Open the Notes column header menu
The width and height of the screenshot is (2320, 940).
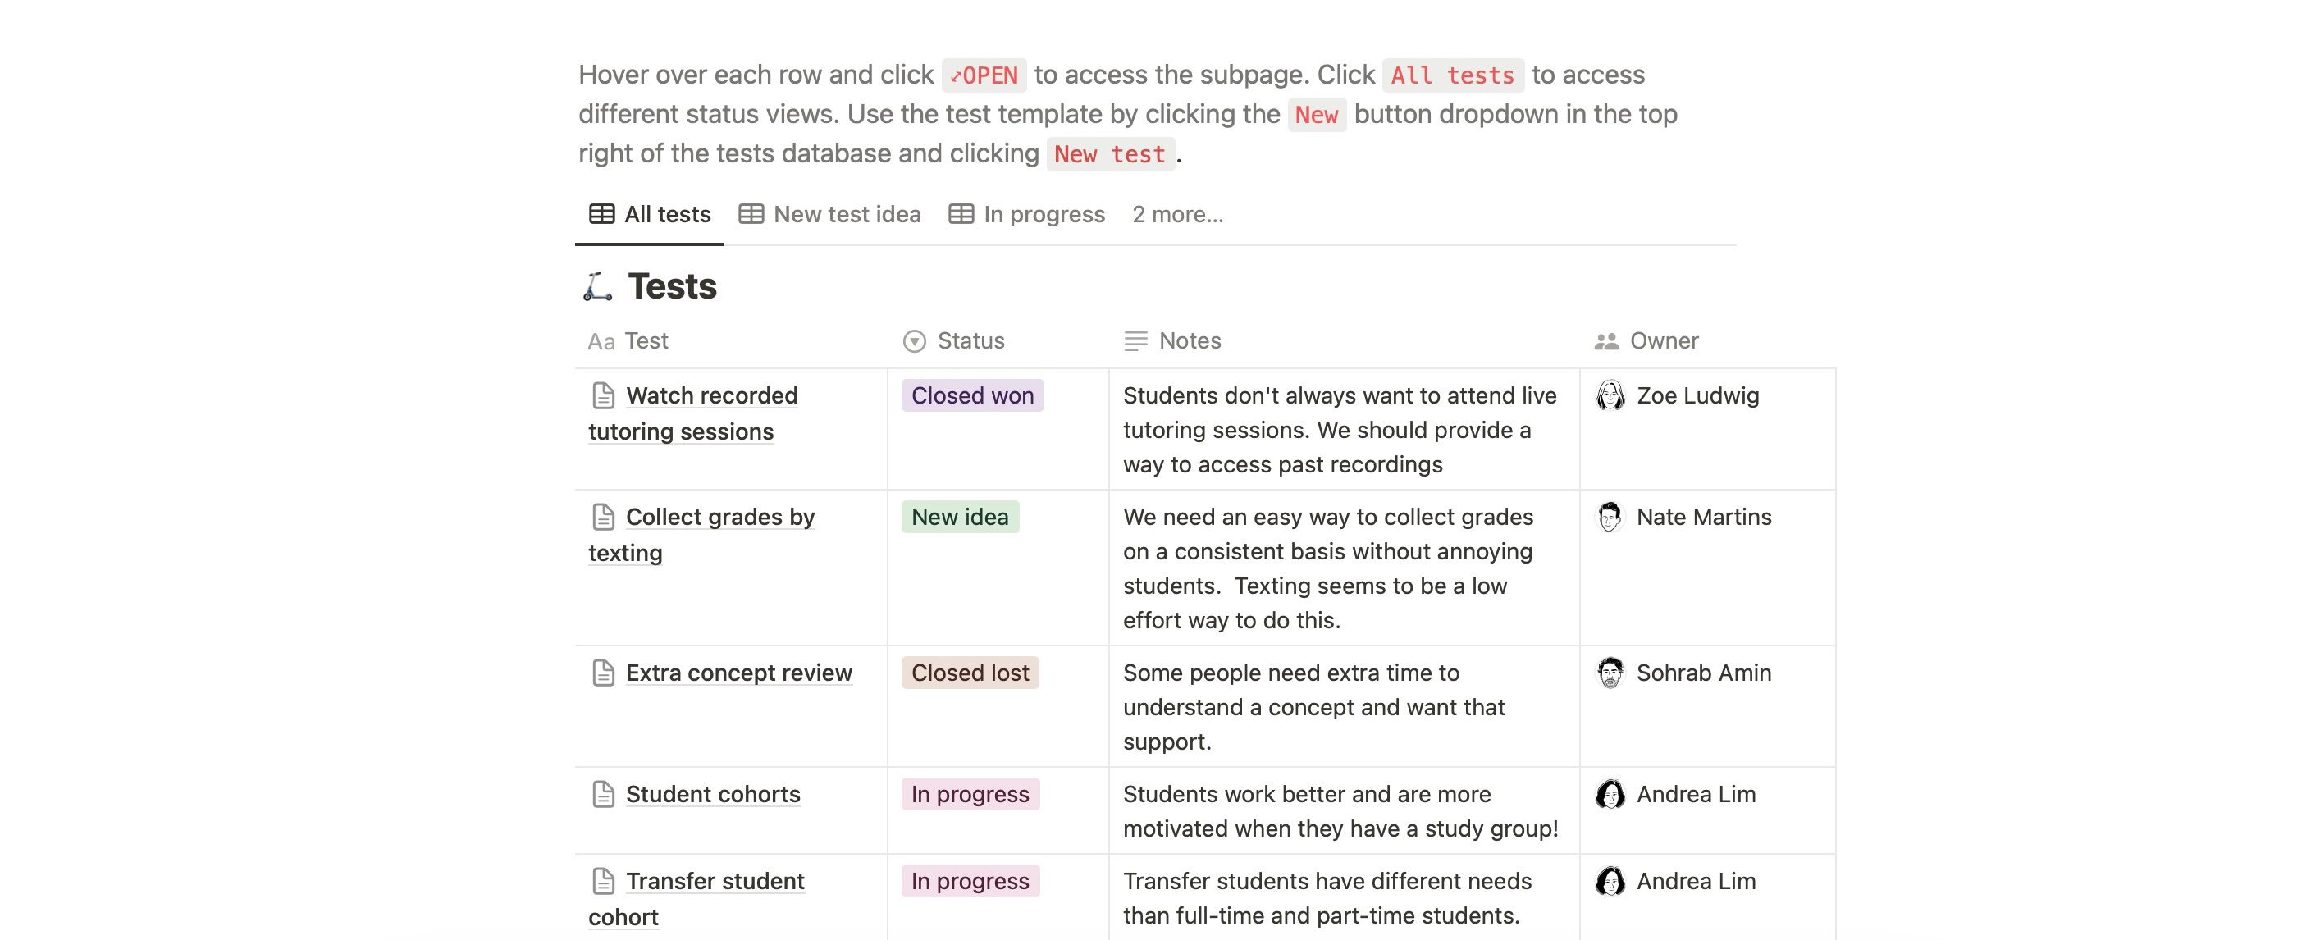[1189, 340]
